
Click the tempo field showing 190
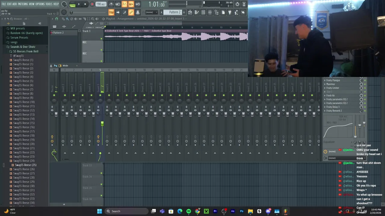101,4
